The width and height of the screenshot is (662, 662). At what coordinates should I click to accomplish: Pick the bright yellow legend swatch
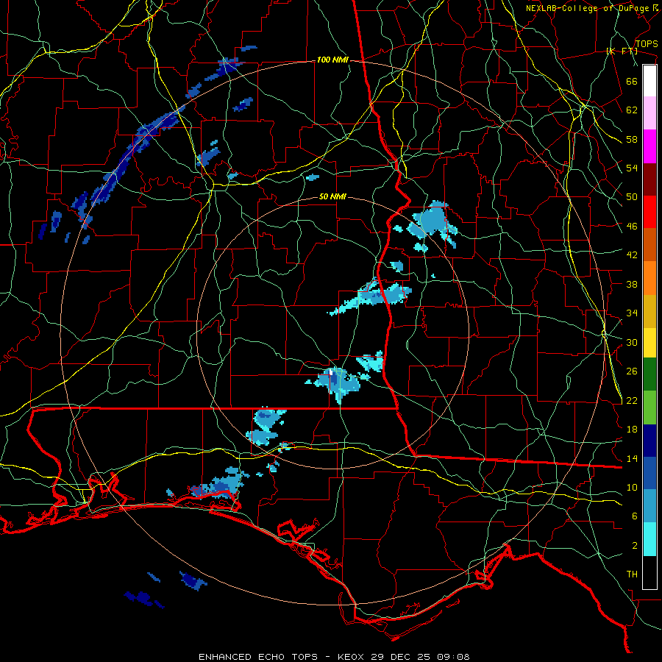[649, 342]
